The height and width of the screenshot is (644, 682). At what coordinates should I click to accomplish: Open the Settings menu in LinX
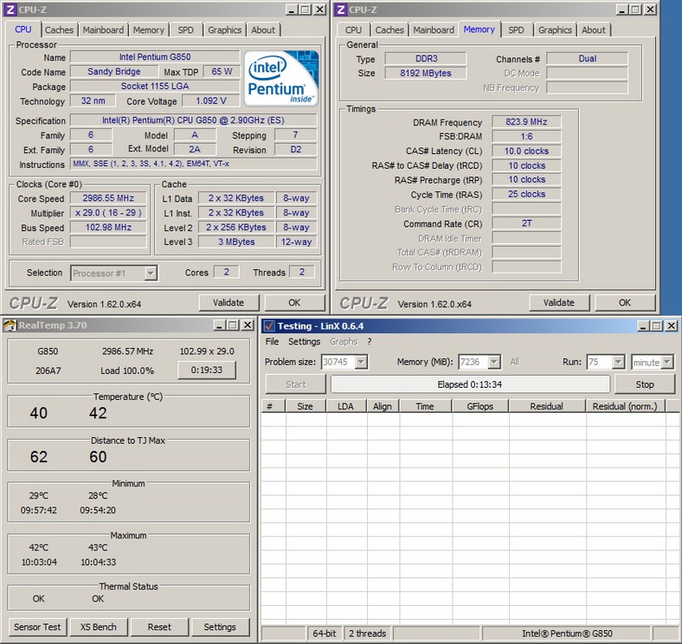(x=304, y=342)
